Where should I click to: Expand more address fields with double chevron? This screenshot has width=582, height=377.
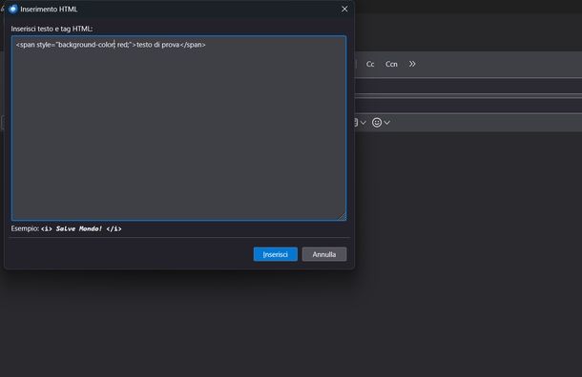(412, 64)
